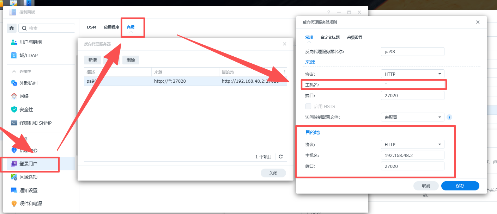
Task: Click the home icon in Control Panel
Action: click(12, 28)
